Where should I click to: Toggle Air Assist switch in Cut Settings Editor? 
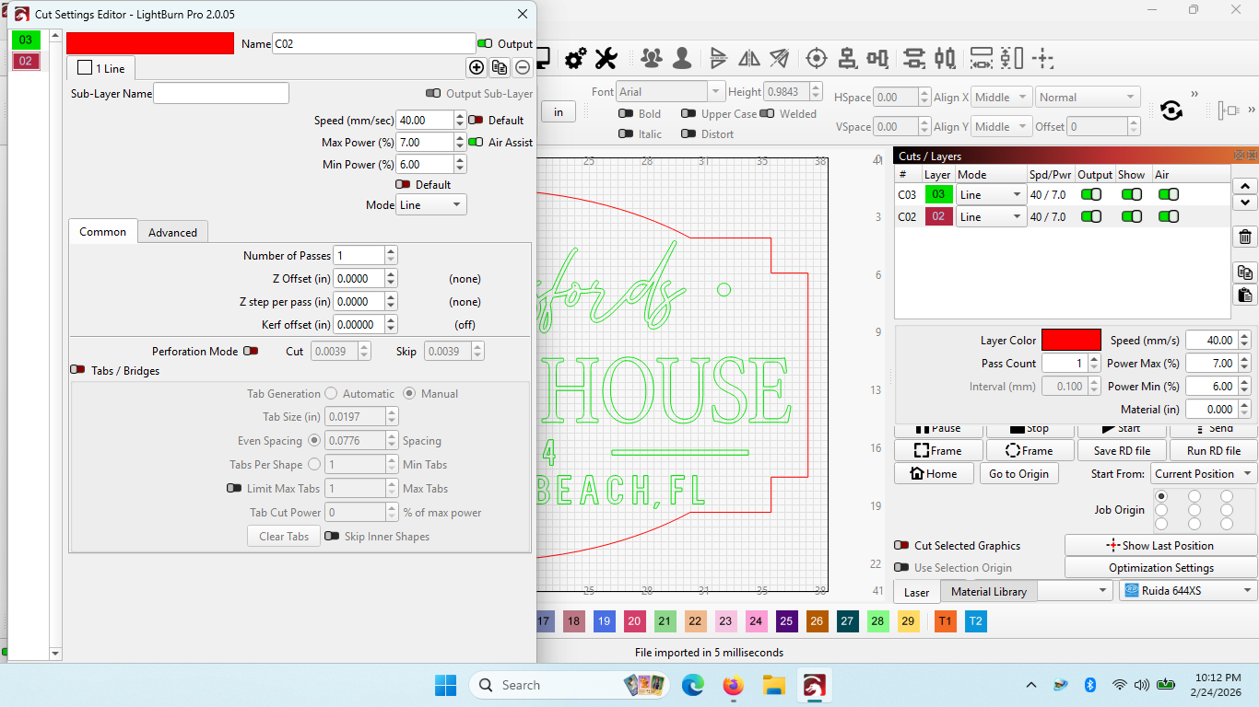click(476, 143)
